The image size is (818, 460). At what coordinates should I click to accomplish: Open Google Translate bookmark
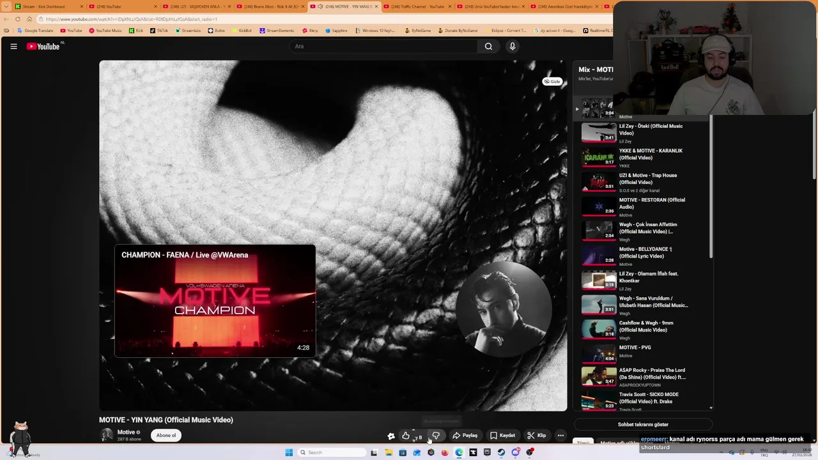(x=35, y=31)
